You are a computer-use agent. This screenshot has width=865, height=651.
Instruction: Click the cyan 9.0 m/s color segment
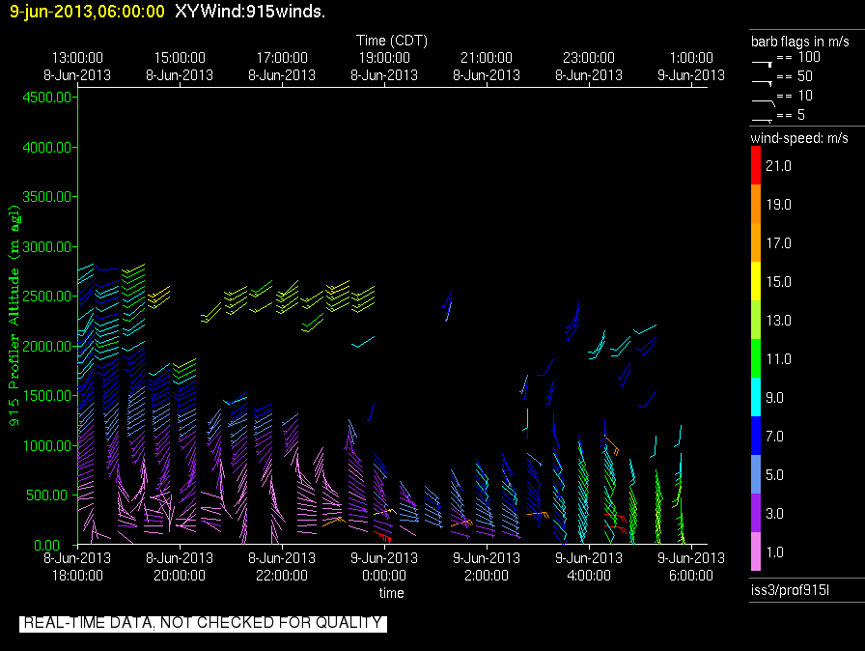756,397
